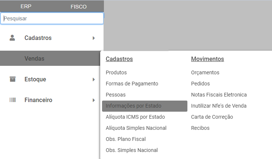The image size is (272, 159).
Task: Expand the Estoque submenu arrow
Action: click(x=94, y=79)
